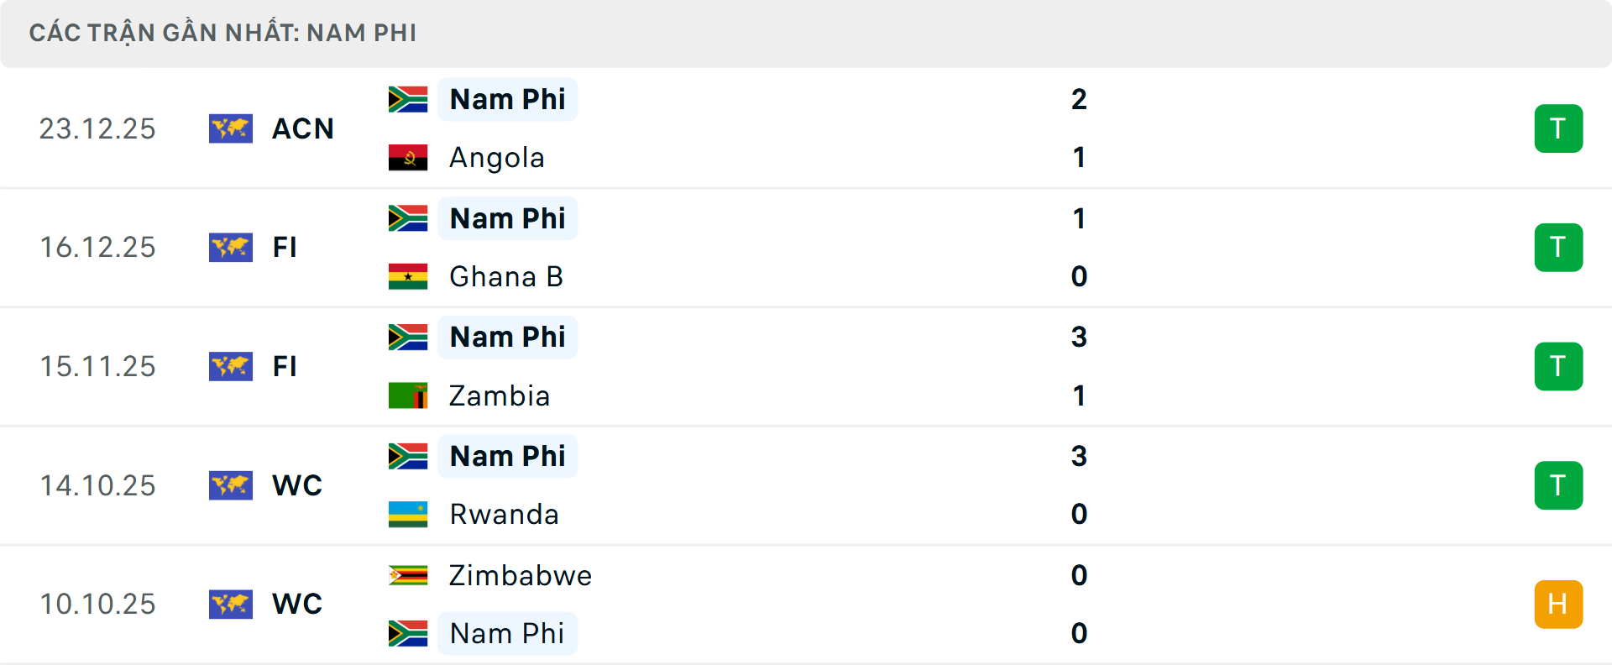Click the Các Trận Gần Nhất: Nam Phi header
Image resolution: width=1612 pixels, height=665 pixels.
pos(222,33)
